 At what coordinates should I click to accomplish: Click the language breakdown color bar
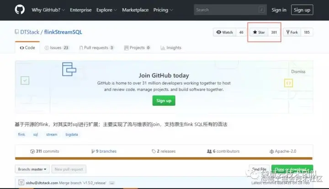tap(164, 158)
